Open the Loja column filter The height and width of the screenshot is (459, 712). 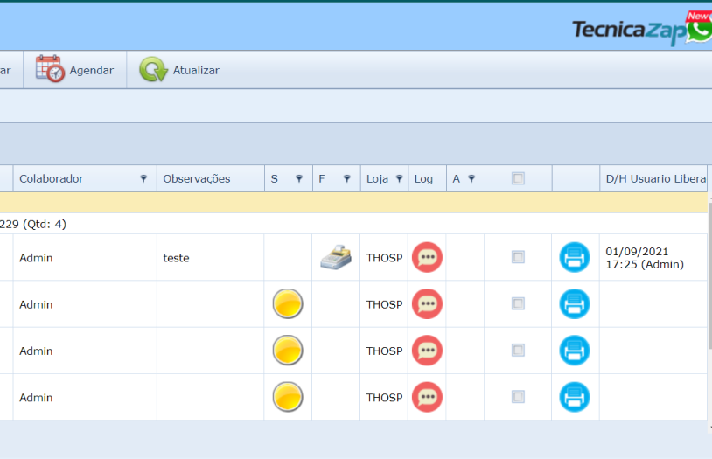[399, 178]
